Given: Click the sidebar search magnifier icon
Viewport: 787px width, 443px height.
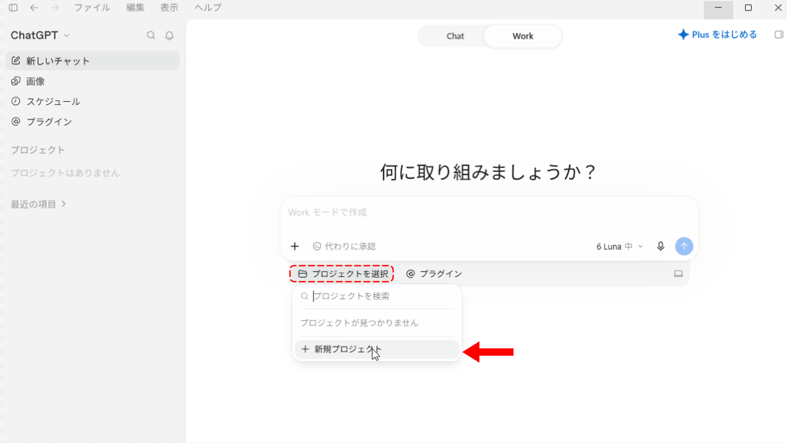Looking at the screenshot, I should point(151,35).
